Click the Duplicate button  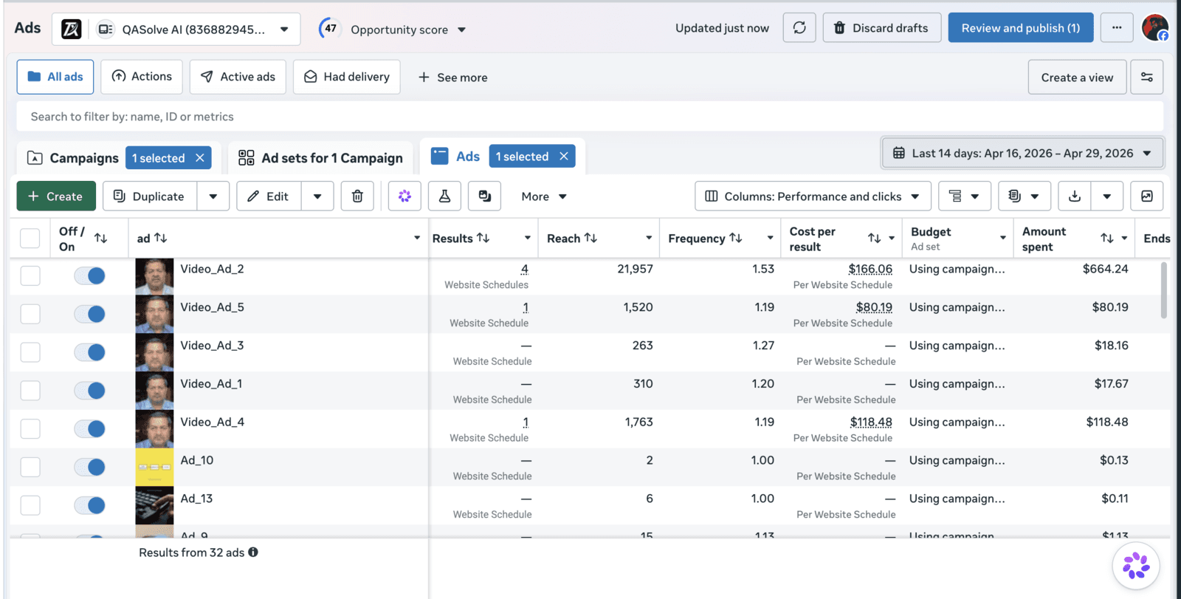[150, 196]
